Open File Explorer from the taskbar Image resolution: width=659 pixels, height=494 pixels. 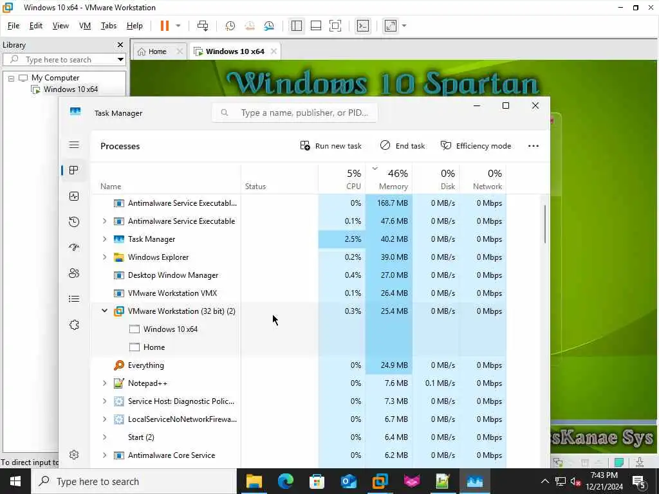[254, 481]
